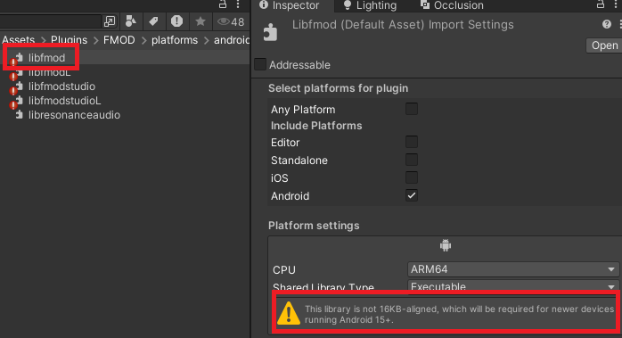This screenshot has height=338, width=622.
Task: Switch to the Lighting tab
Action: [x=370, y=5]
